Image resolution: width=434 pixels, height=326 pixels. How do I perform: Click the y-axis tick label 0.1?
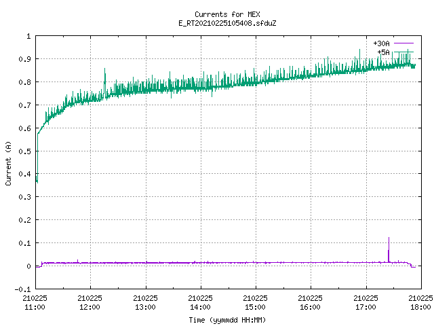point(24,243)
